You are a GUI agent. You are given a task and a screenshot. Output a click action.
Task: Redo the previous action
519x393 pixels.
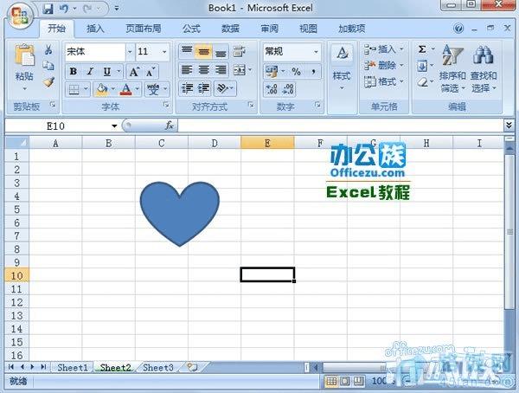coord(87,8)
